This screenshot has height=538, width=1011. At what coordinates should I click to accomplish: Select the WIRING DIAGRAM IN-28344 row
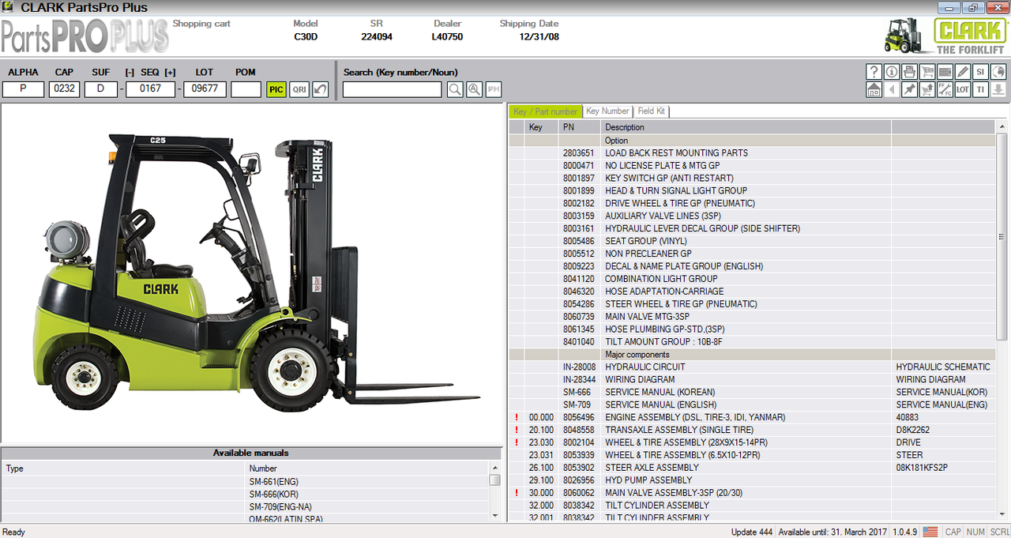pyautogui.click(x=752, y=380)
